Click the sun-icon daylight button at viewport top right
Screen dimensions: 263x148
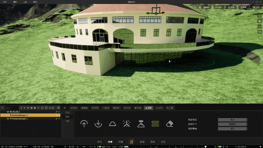click(x=257, y=7)
